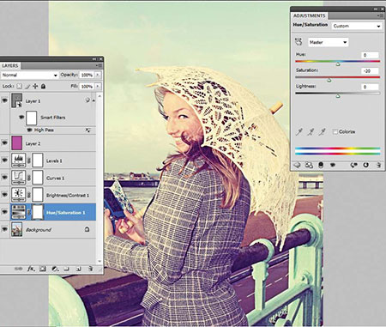Click Opacity 100% field
This screenshot has width=386, height=327.
(x=87, y=75)
